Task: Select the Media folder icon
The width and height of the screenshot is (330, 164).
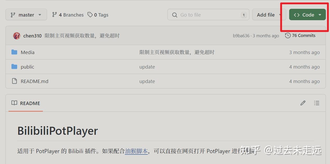Action: click(x=15, y=52)
